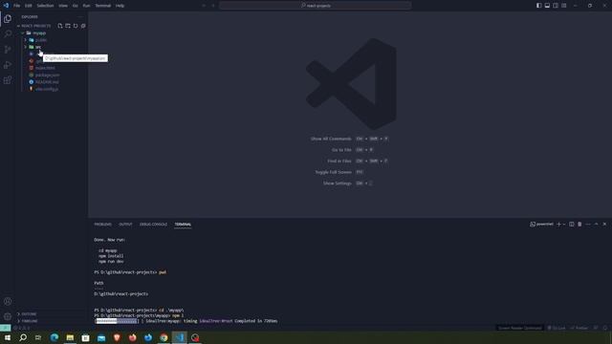Open README.md in explorer

coord(47,82)
